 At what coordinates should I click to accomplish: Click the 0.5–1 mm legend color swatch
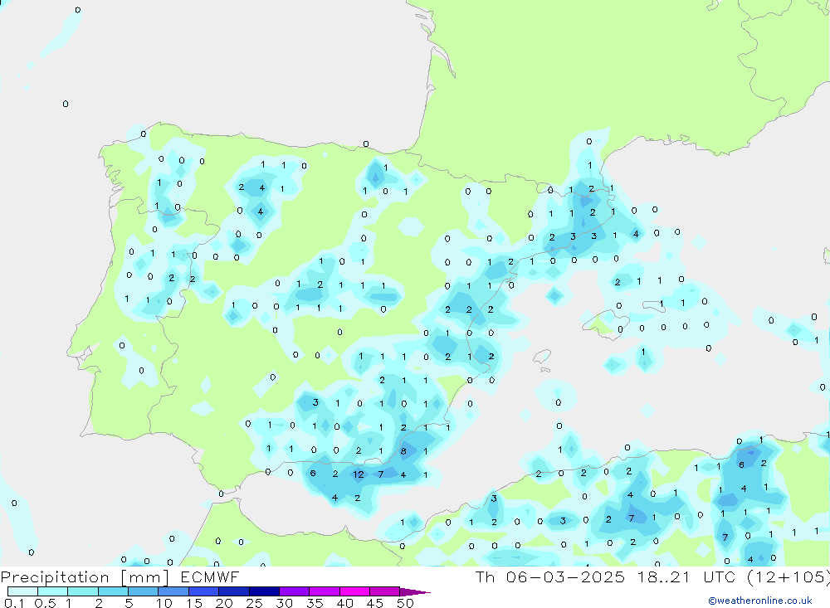[x=53, y=591]
